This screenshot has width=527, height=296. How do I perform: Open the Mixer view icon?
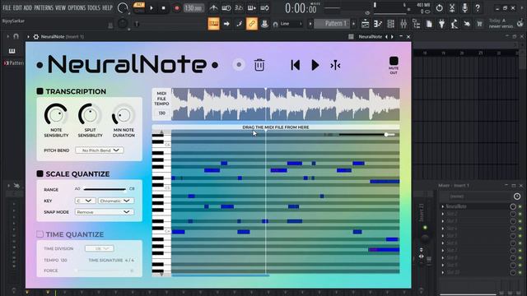(x=403, y=24)
